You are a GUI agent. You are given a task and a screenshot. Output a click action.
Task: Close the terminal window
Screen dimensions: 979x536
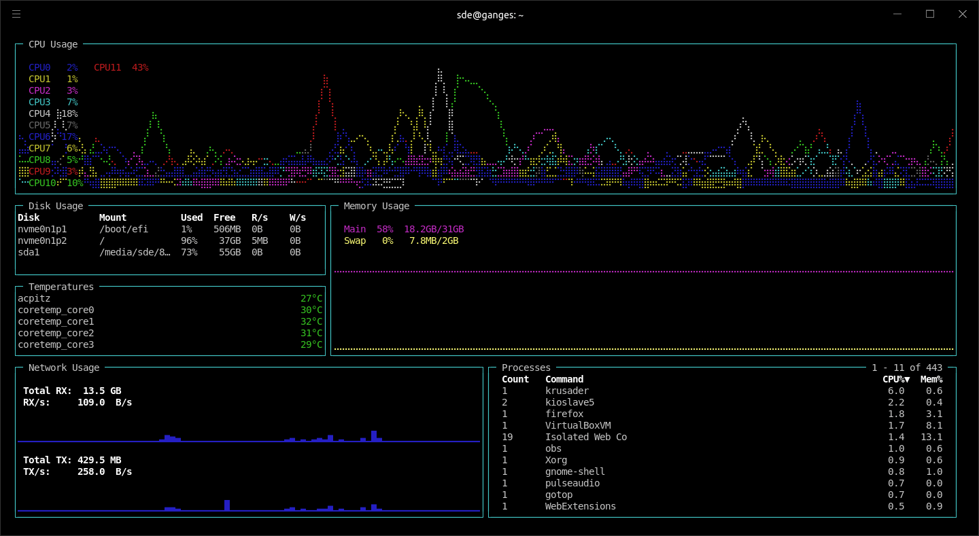(962, 14)
